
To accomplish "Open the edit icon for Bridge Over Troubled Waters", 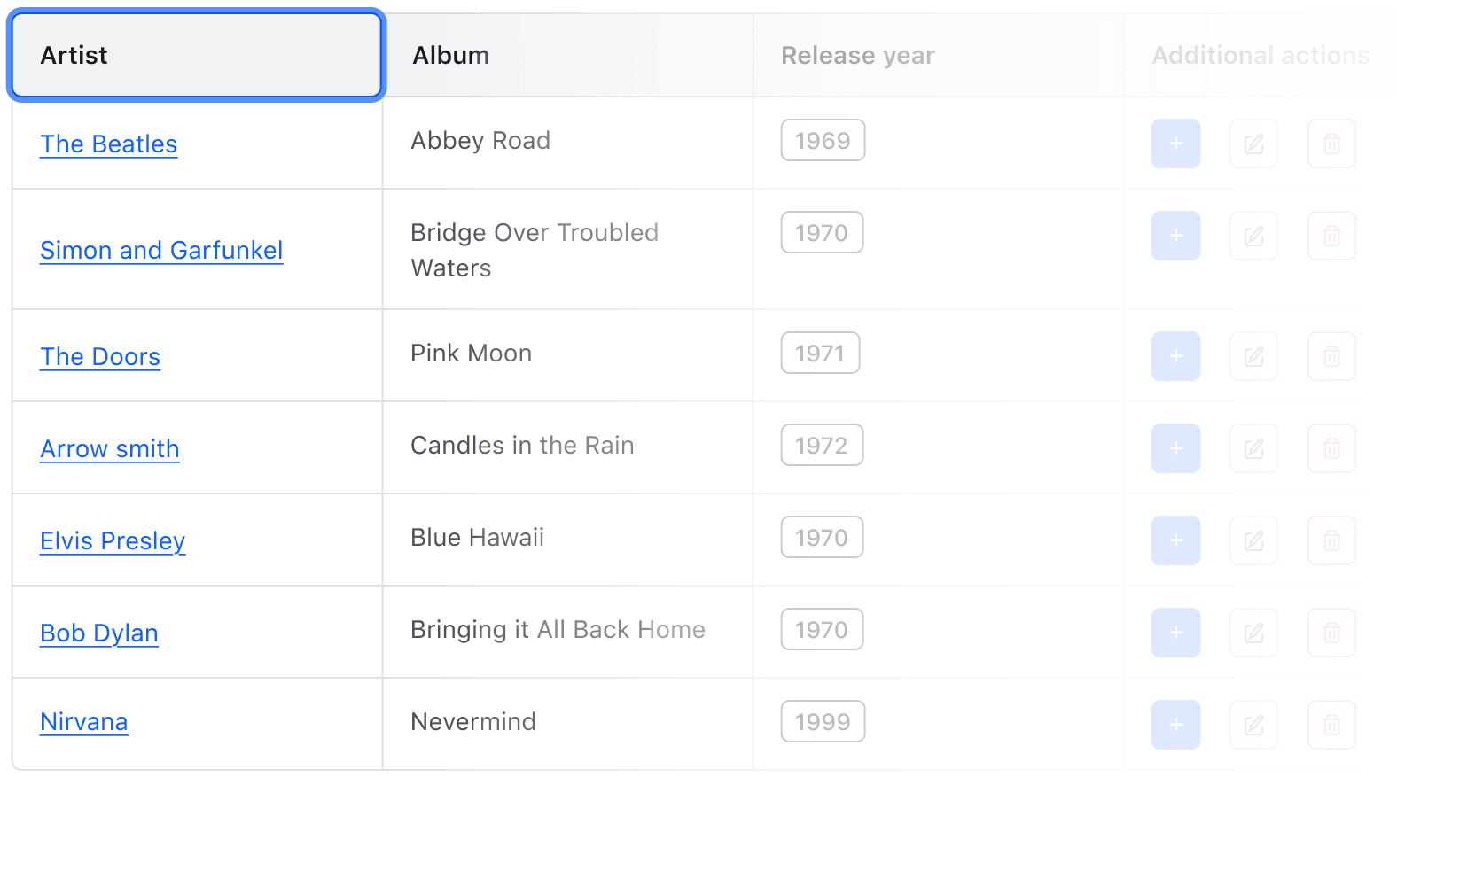I will coord(1253,236).
